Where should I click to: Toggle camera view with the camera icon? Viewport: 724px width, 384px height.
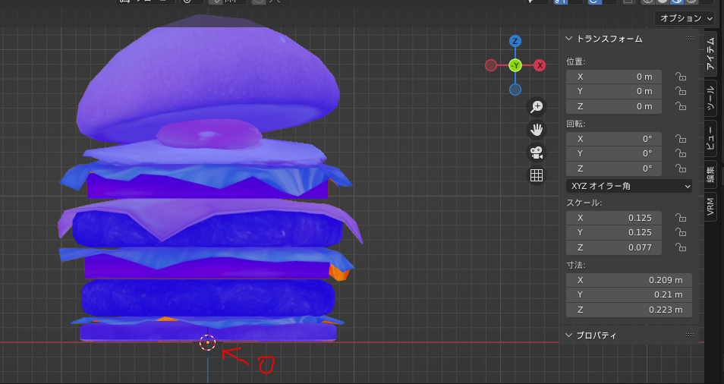[537, 153]
